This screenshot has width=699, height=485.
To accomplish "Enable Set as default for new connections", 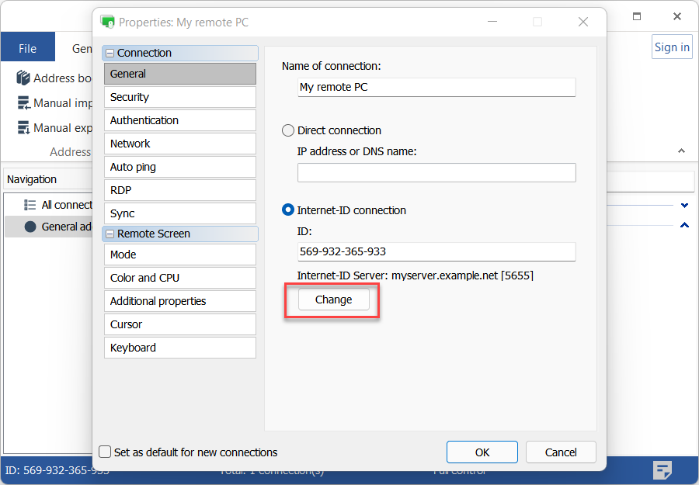I will click(x=105, y=452).
